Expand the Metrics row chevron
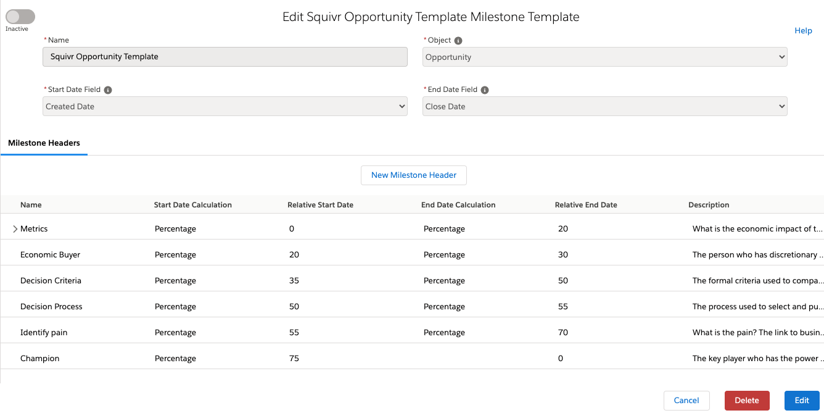This screenshot has height=413, width=824. (15, 229)
